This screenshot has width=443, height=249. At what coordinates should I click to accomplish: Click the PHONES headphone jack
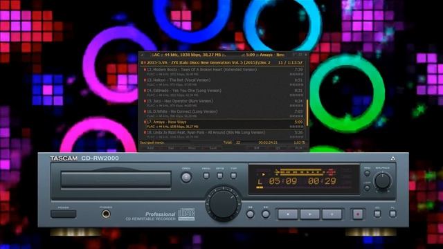click(x=106, y=214)
